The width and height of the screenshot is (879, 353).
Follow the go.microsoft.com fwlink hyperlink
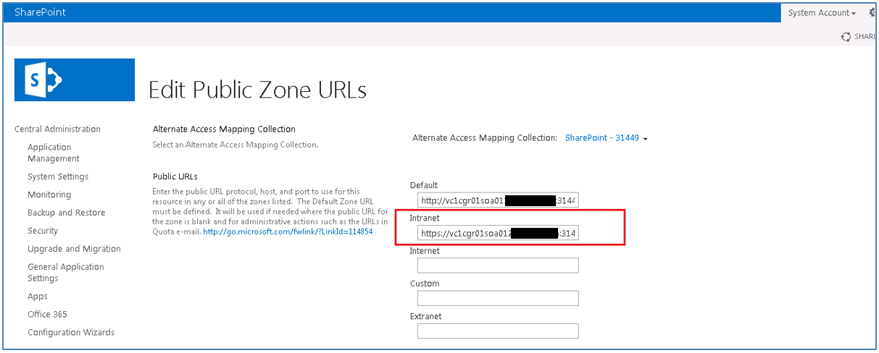[x=288, y=231]
